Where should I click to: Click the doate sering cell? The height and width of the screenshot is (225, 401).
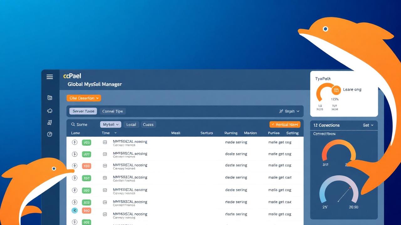(236, 154)
